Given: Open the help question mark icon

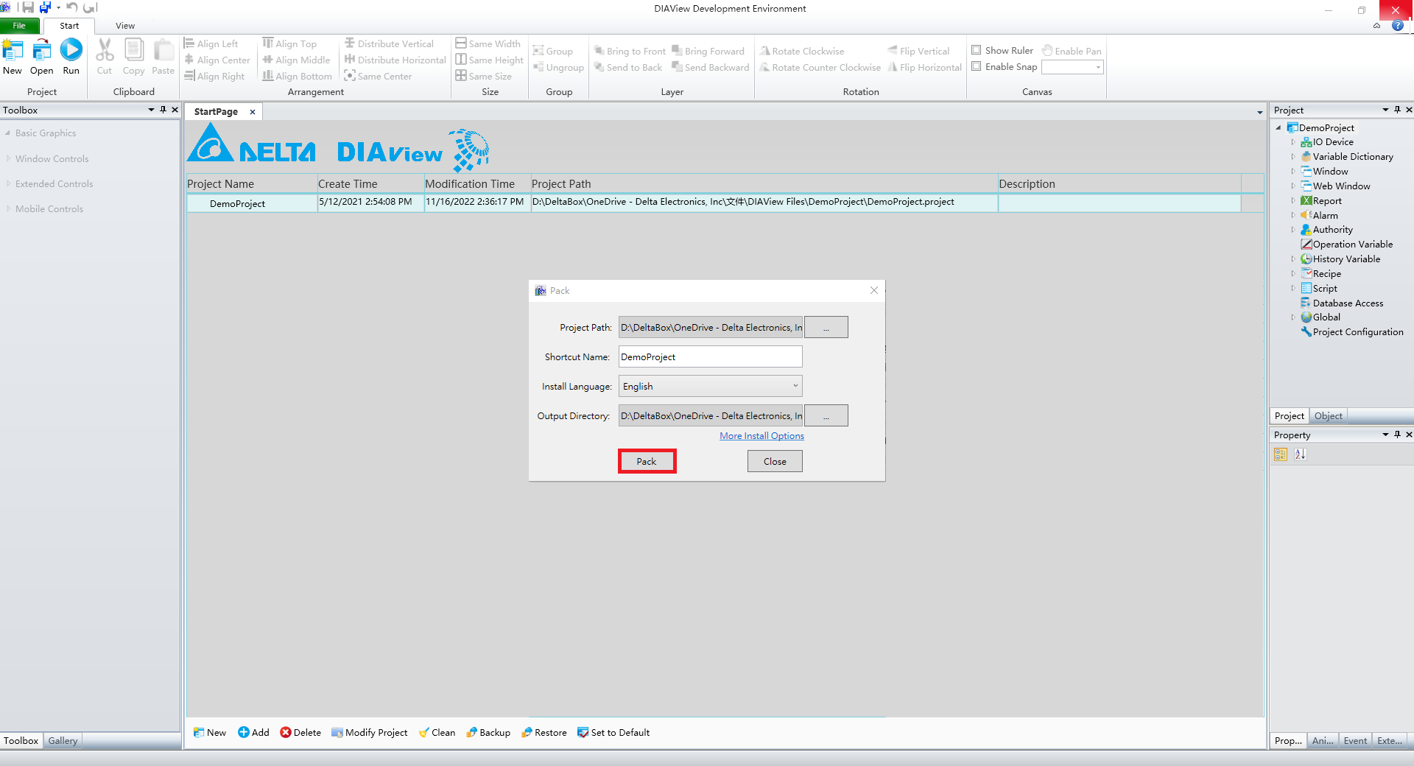Looking at the screenshot, I should pos(1397,26).
